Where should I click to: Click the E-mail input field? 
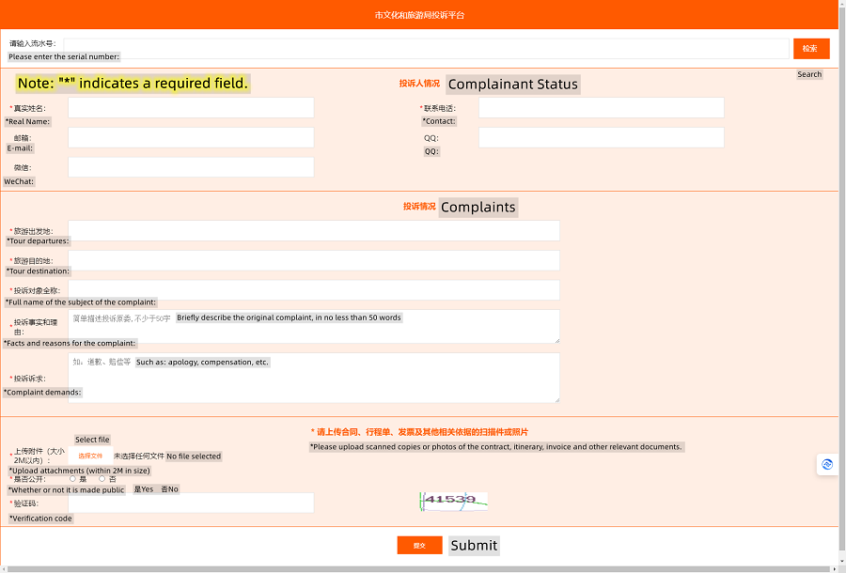(x=191, y=137)
